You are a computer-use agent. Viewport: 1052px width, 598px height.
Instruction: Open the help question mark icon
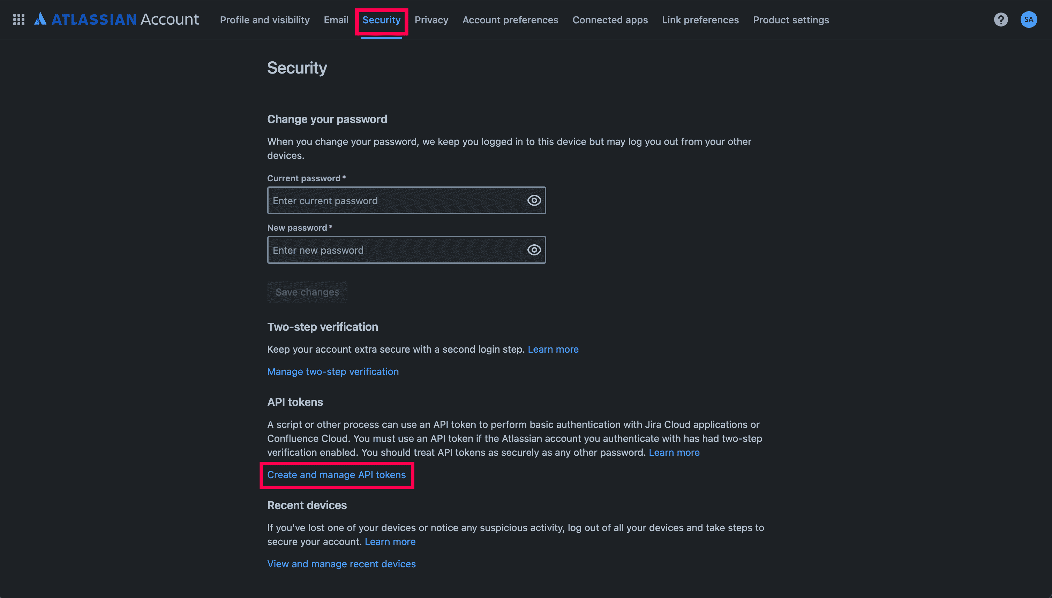coord(1001,20)
